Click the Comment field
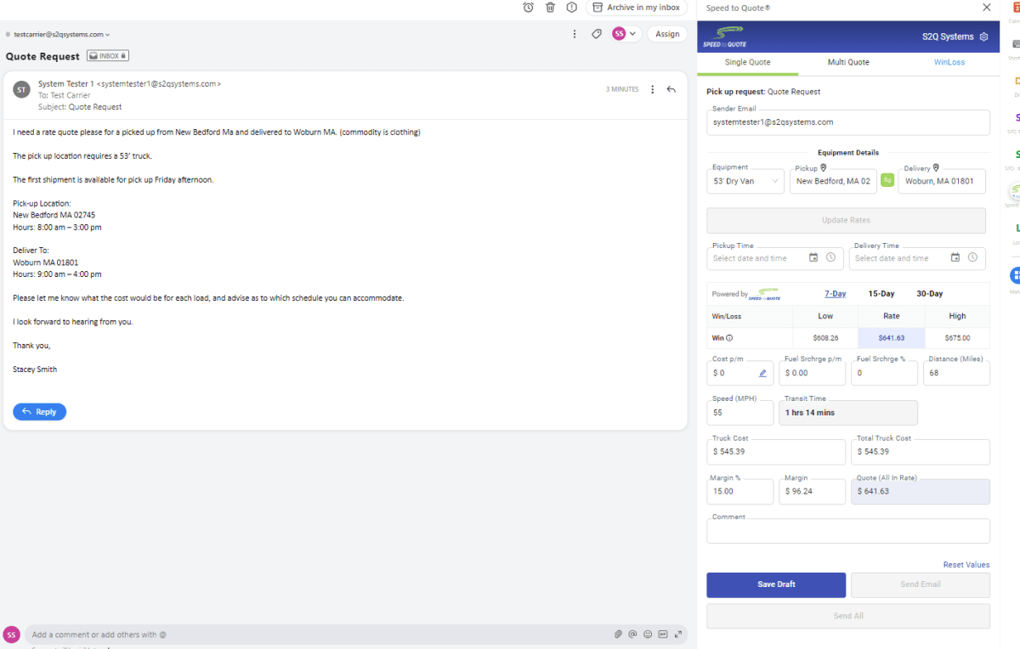The height and width of the screenshot is (649, 1020). 848,531
